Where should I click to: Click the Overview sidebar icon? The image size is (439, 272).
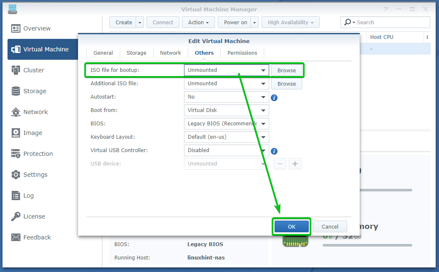coord(16,28)
